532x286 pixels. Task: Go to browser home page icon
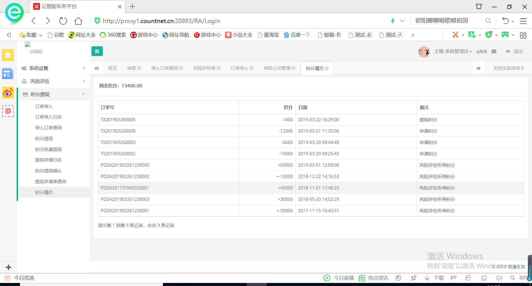(78, 21)
